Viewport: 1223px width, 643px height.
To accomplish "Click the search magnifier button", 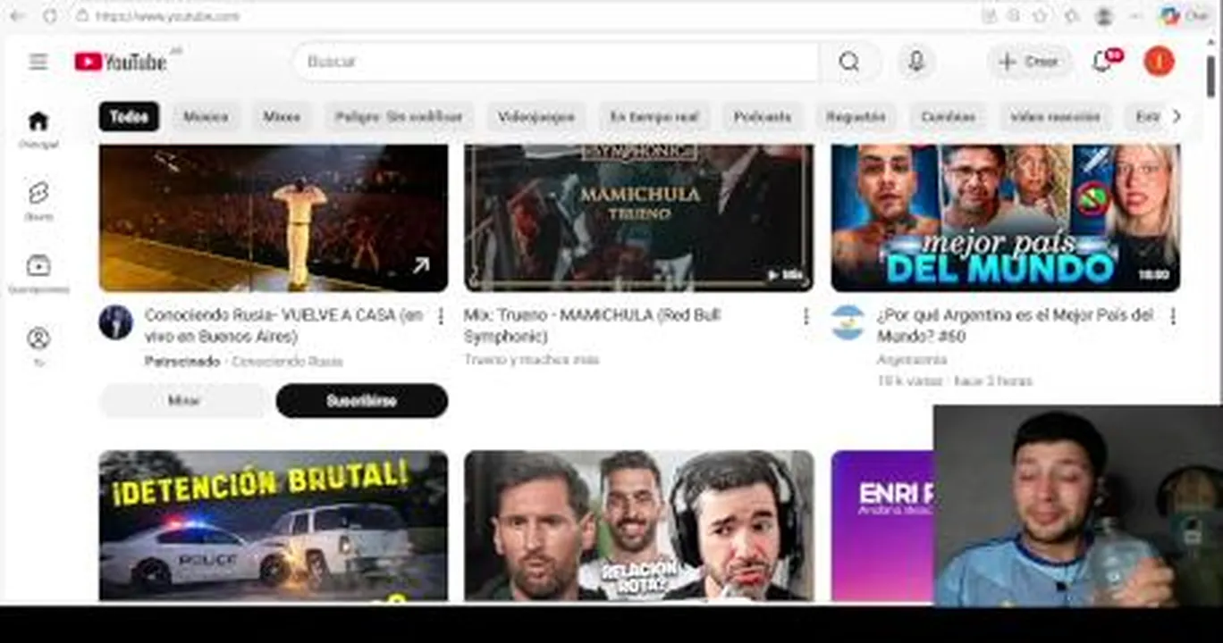I will (849, 62).
